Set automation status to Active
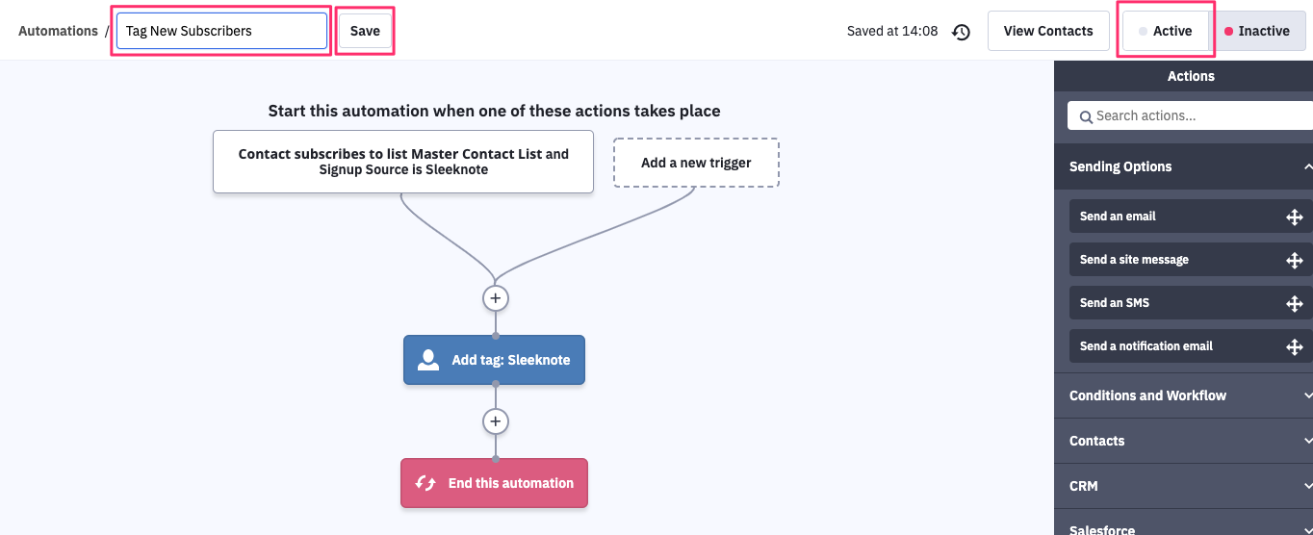The image size is (1313, 535). pyautogui.click(x=1165, y=31)
